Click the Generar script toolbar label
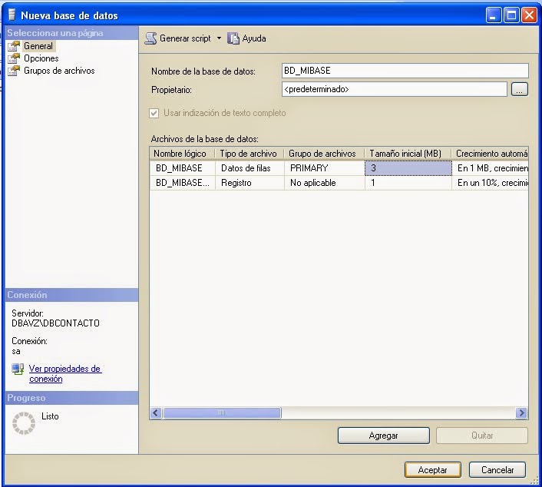Viewport: 542px width, 487px height. tap(185, 38)
